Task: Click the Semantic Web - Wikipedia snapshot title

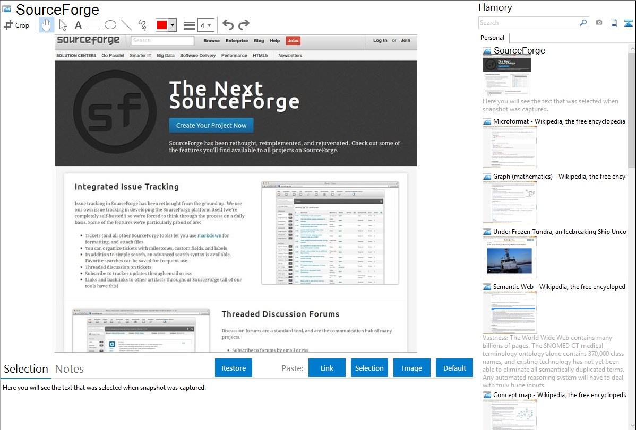Action: (x=560, y=287)
